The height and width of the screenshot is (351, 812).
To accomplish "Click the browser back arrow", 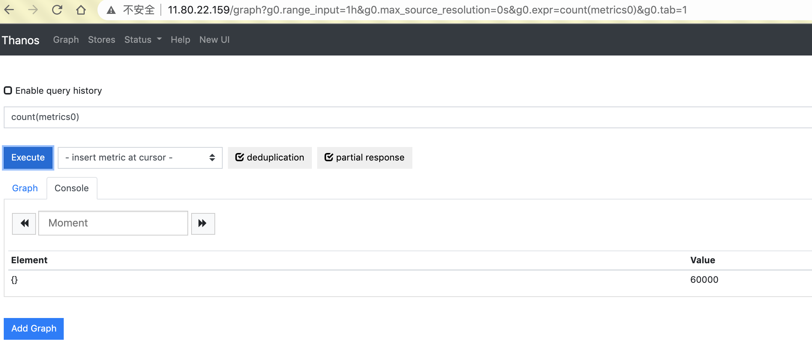I will pos(9,10).
